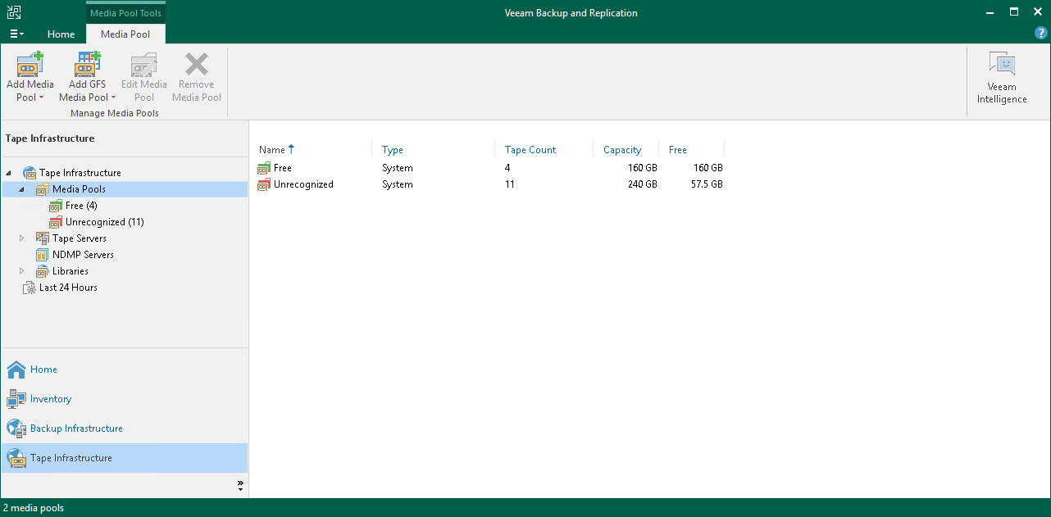Open the Add GFS Media Pool dropdown arrow
1051x517 pixels.
click(x=113, y=98)
